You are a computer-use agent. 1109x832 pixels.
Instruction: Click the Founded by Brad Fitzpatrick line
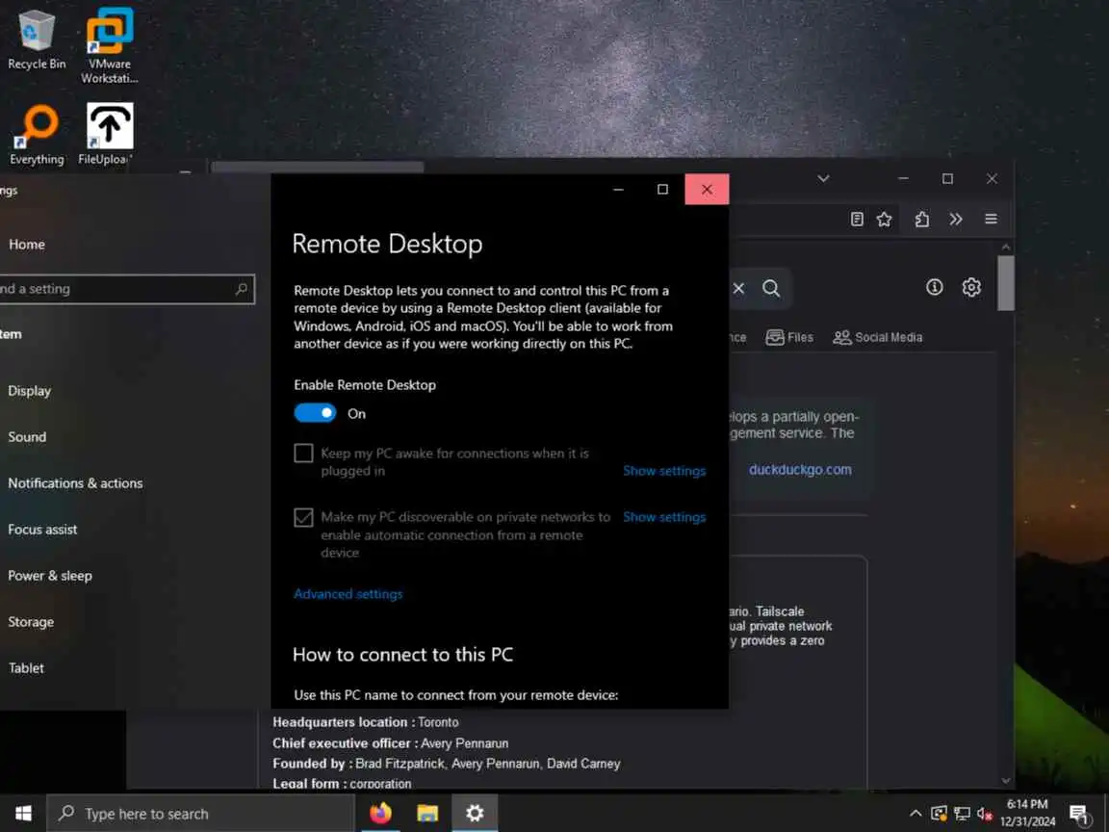click(447, 764)
